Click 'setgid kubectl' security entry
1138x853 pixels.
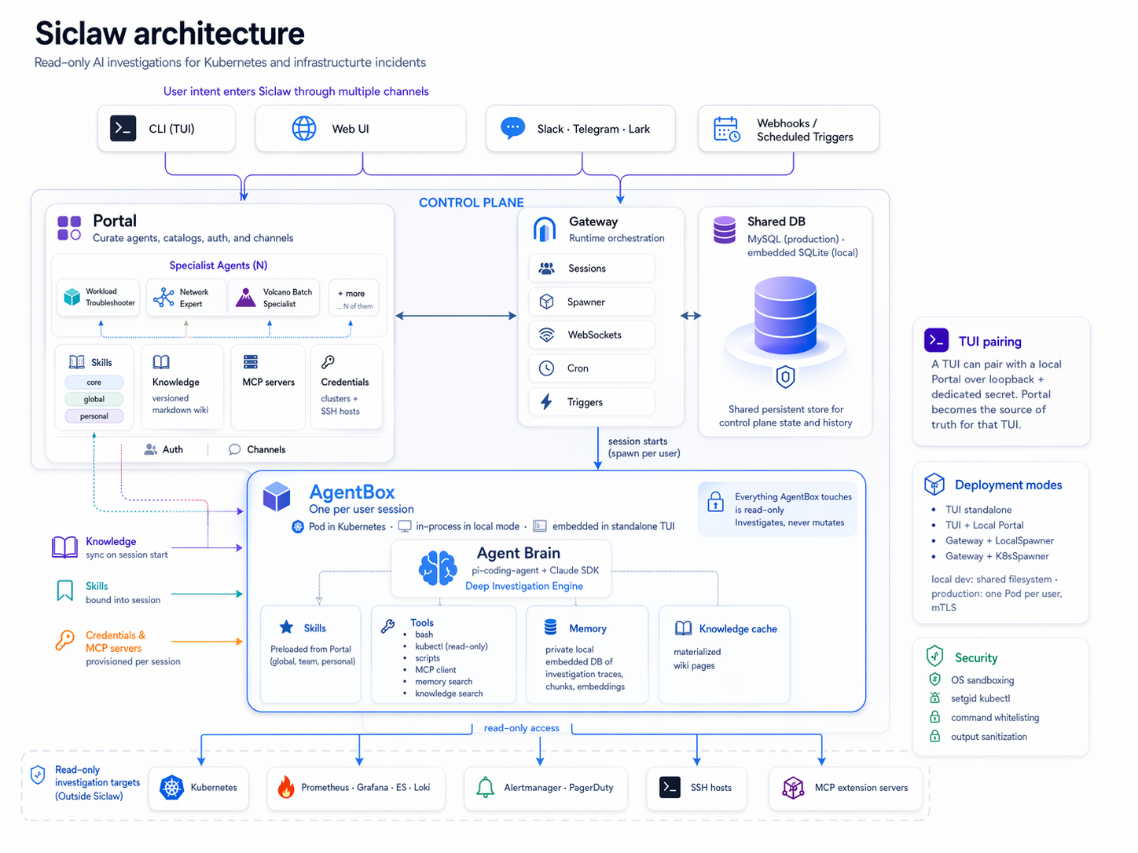point(981,698)
